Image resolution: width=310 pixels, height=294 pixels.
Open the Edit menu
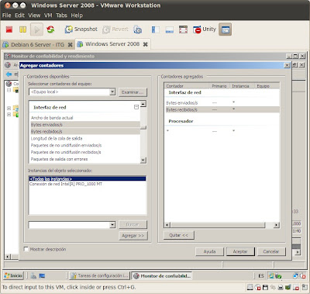19,16
